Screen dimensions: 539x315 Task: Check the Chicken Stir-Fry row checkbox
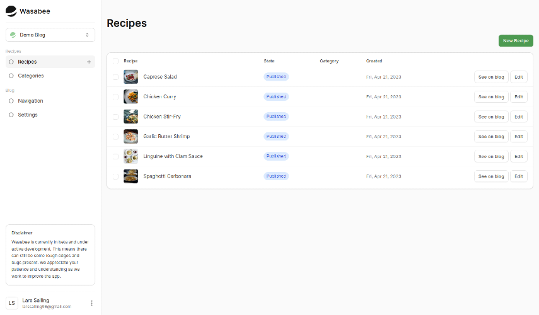pos(115,117)
